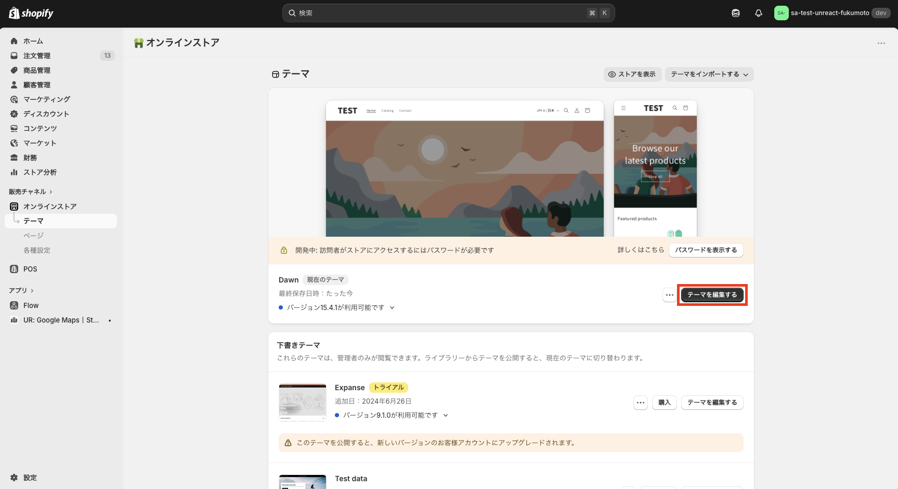Click the ディスカウント badge icon
This screenshot has height=489, width=898.
pyautogui.click(x=14, y=114)
